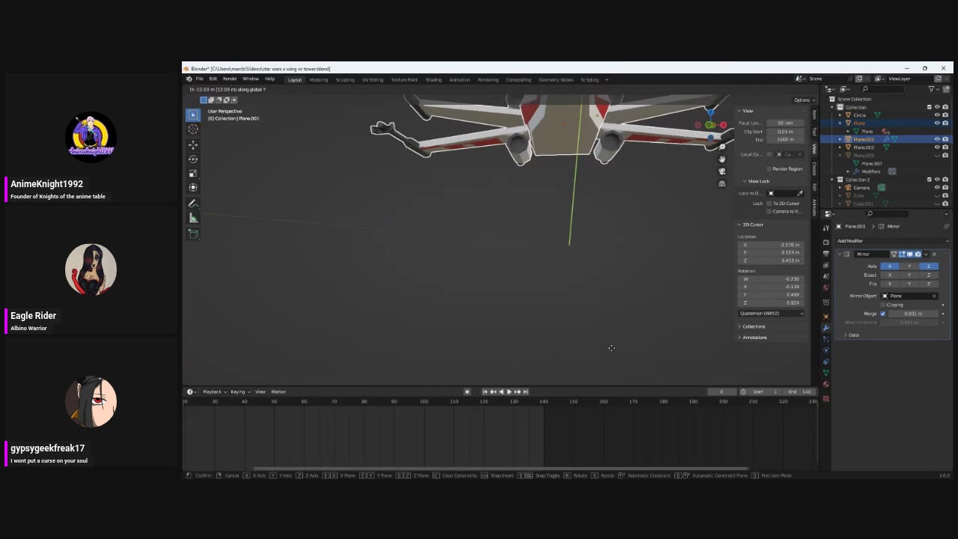Select the Transform tool
The image size is (958, 539).
(x=193, y=187)
